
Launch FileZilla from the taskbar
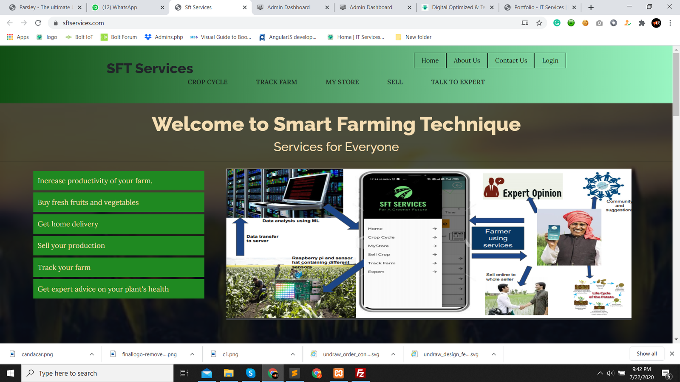(x=360, y=373)
